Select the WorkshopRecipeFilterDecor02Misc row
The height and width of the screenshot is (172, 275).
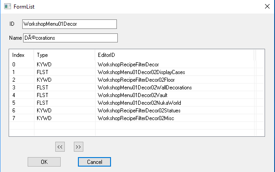137,118
